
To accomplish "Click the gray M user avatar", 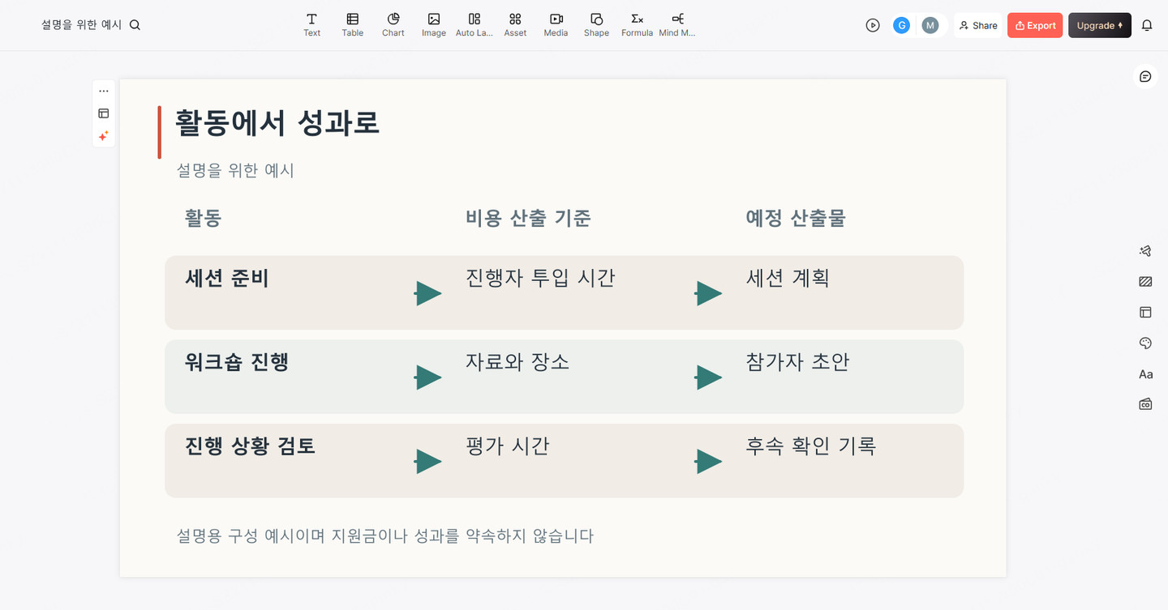I will pos(930,25).
